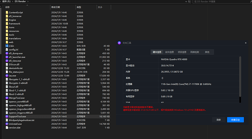252x139 pixels.
Task: Click the icons folder icon
Action: click(7, 27)
